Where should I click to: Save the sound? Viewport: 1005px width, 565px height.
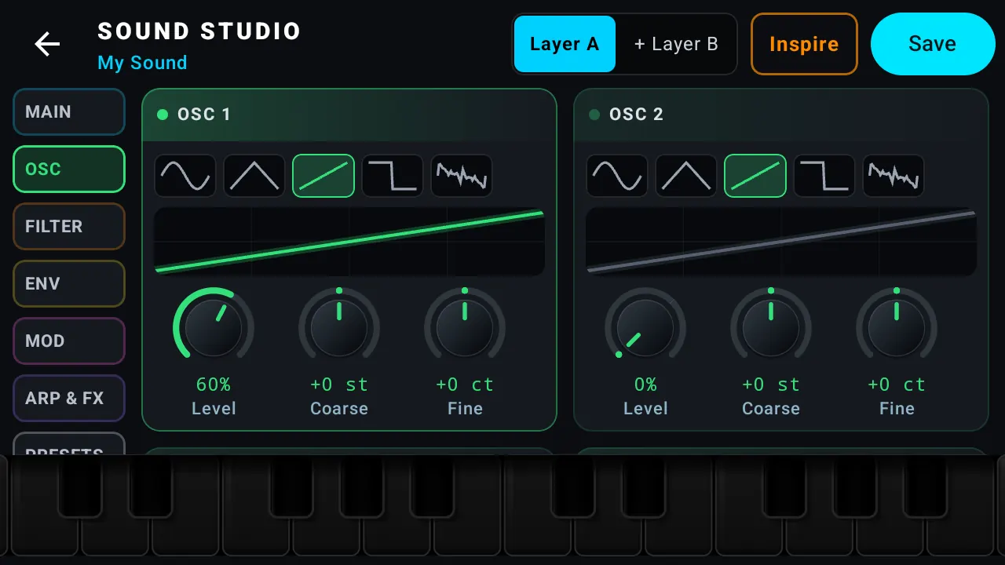(933, 44)
